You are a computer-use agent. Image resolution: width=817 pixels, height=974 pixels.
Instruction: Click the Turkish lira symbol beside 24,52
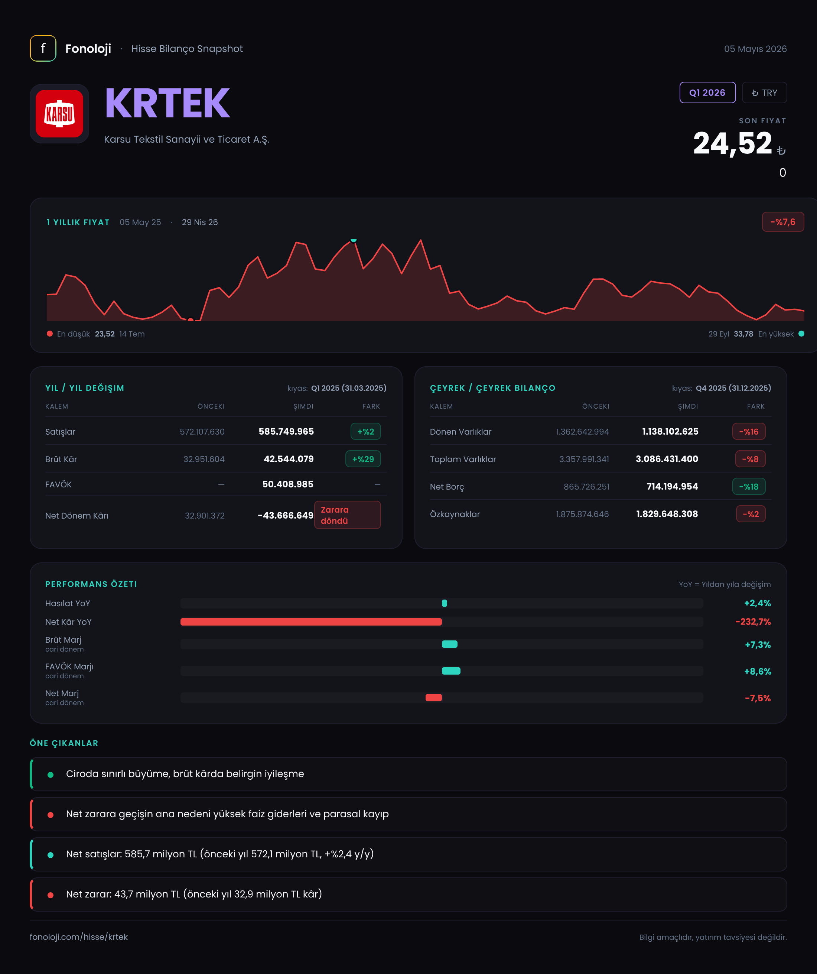tap(781, 150)
